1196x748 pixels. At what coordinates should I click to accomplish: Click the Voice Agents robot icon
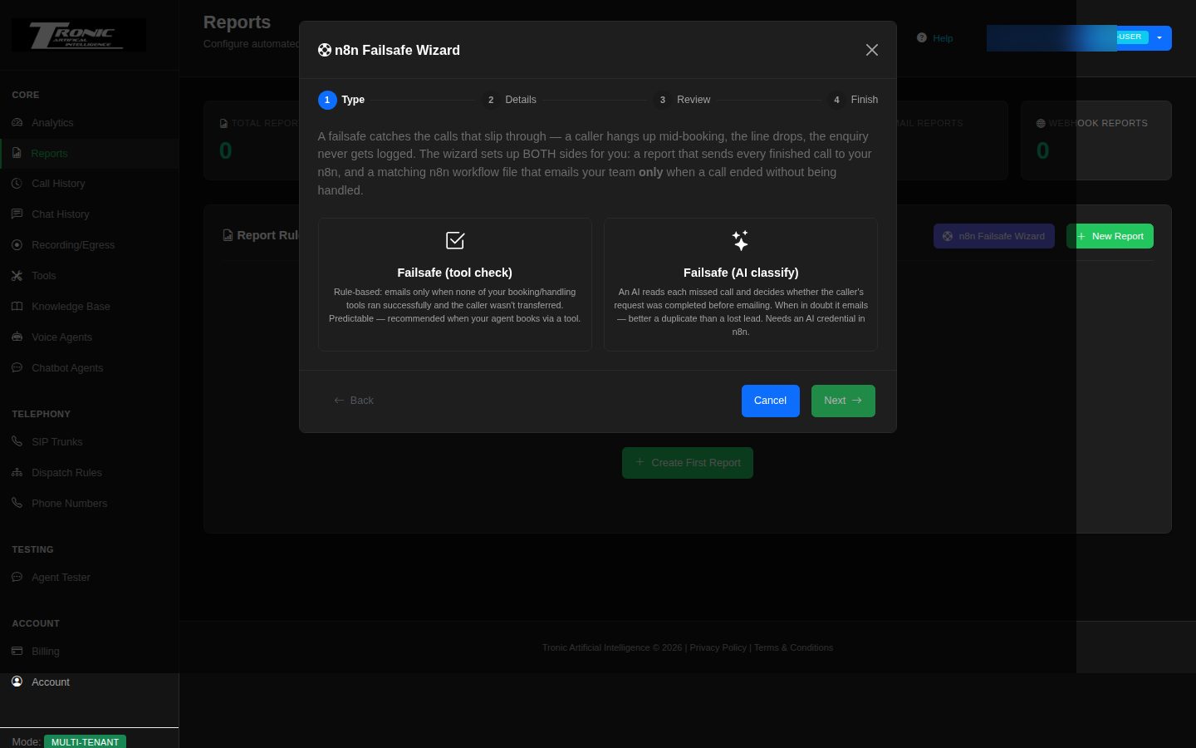tap(17, 337)
